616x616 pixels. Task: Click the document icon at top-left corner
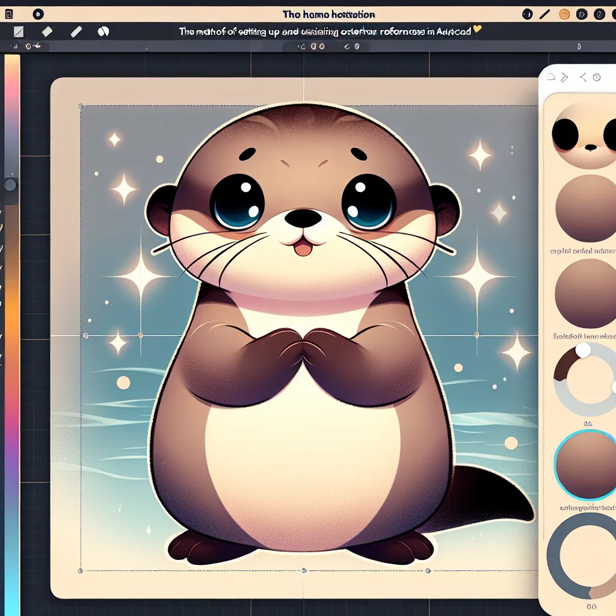(8, 13)
